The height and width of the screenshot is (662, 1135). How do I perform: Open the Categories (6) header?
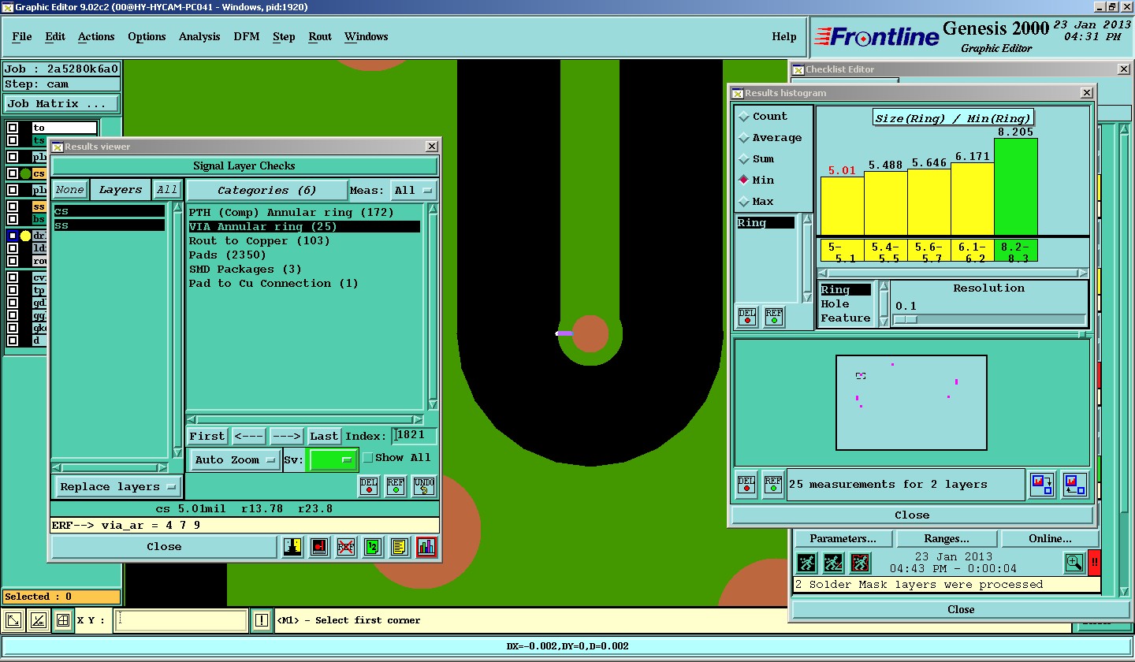266,190
